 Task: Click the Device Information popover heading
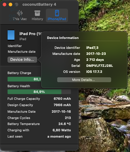point(63,38)
